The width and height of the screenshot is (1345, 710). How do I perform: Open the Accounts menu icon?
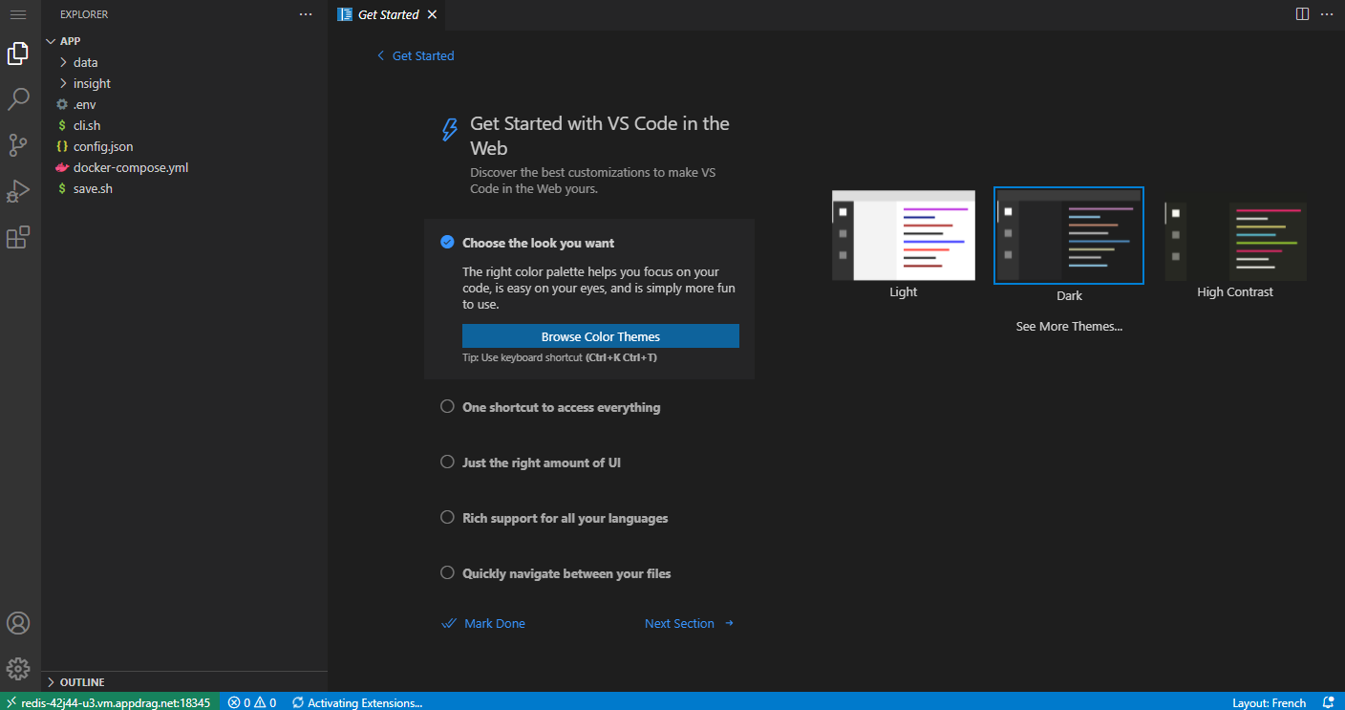18,623
